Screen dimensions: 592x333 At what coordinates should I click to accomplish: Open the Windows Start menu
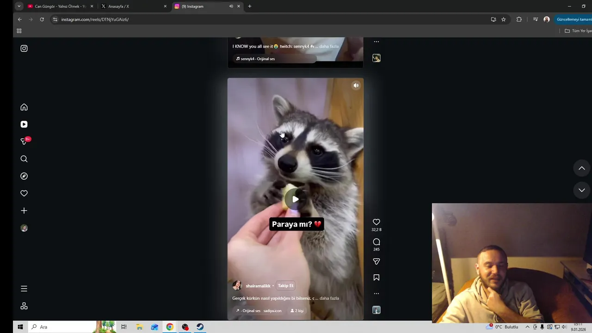(20, 327)
